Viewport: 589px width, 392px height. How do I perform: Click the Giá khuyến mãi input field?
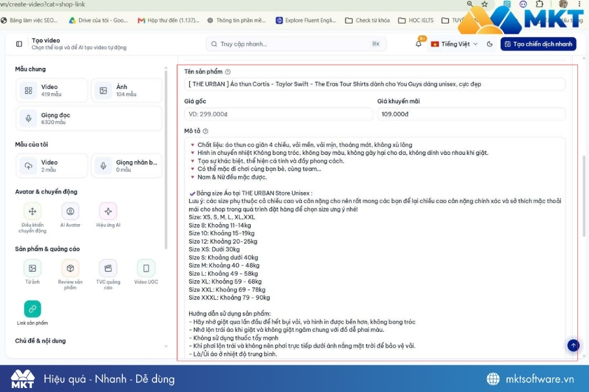pyautogui.click(x=471, y=114)
